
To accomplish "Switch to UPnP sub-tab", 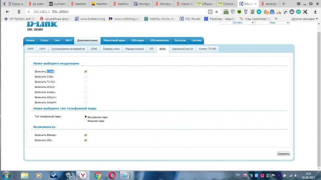I will 42,49.
